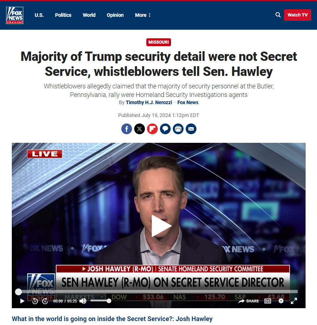The height and width of the screenshot is (325, 317).
Task: Share article on Facebook
Action: point(127,129)
